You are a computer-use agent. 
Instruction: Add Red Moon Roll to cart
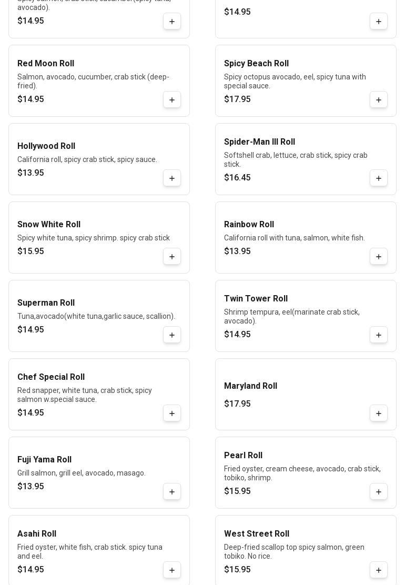[172, 100]
